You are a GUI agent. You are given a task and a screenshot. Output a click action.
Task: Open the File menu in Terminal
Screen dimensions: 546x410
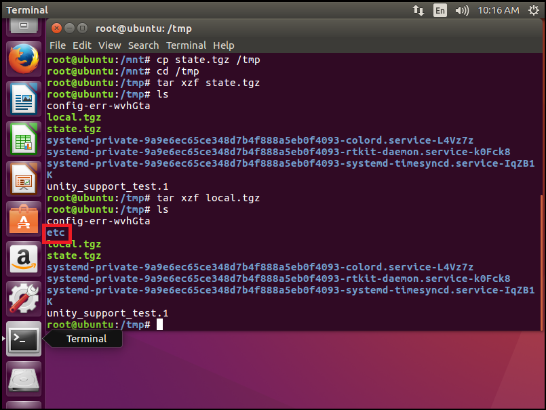(x=58, y=45)
